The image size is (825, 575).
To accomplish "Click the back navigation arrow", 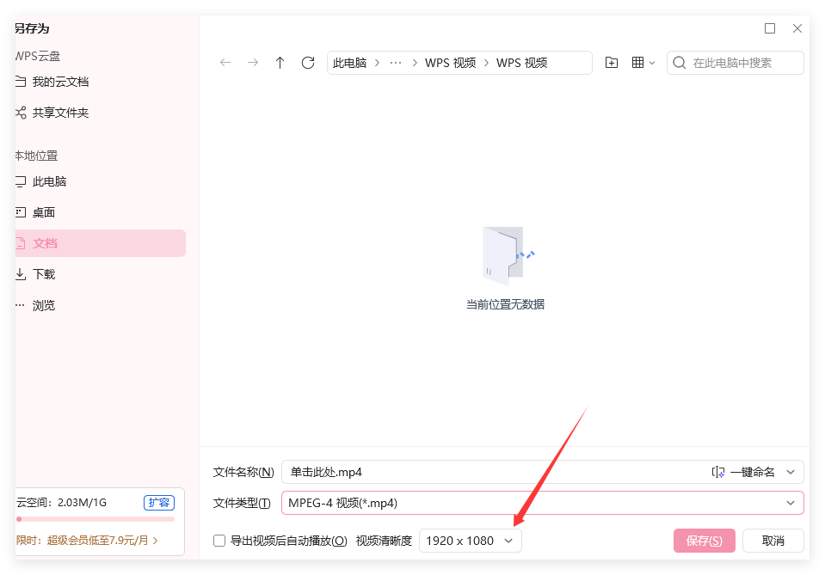I will tap(225, 62).
